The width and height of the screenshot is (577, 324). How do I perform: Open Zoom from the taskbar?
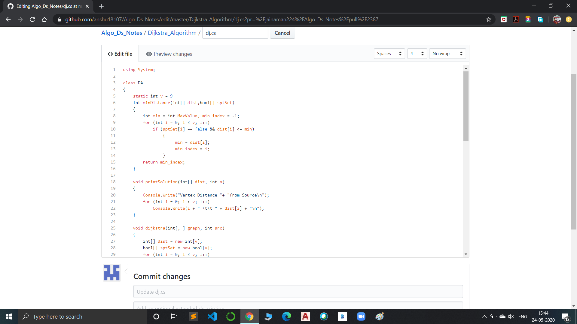(x=361, y=316)
